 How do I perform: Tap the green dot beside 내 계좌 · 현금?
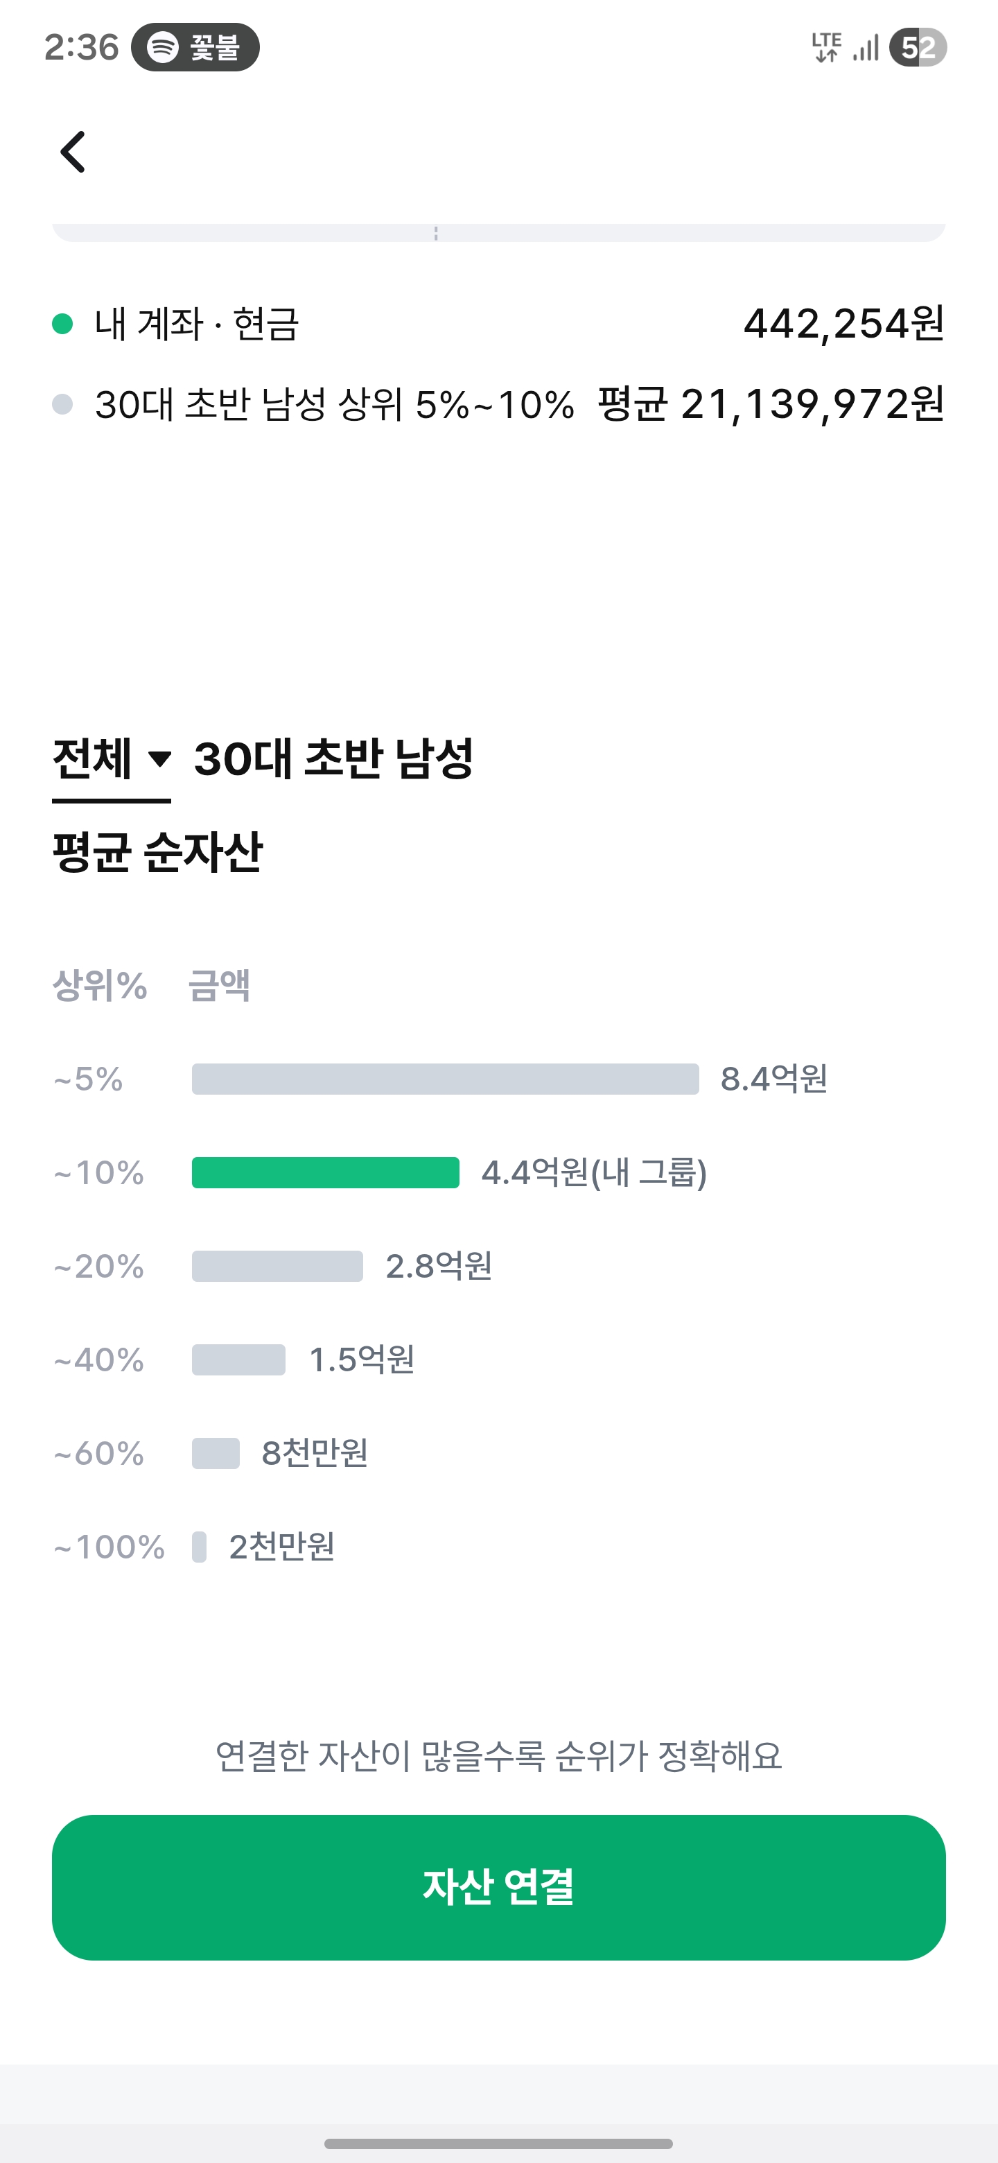pos(62,324)
